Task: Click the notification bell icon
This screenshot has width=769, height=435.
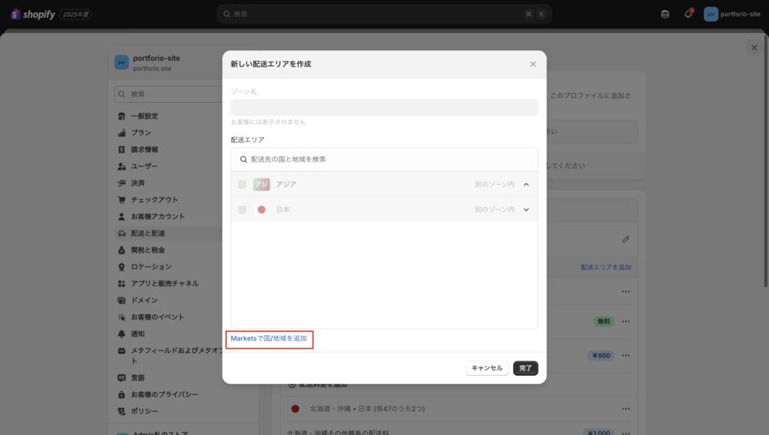Action: [688, 14]
